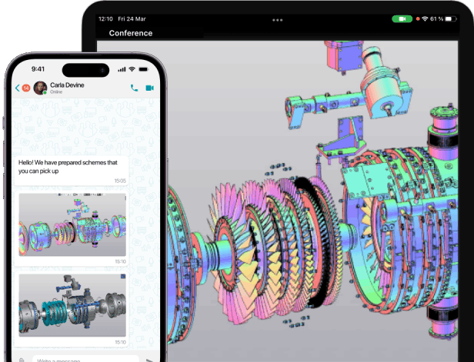Tap the tablet clock showing 12:10
474x362 pixels.
(106, 18)
